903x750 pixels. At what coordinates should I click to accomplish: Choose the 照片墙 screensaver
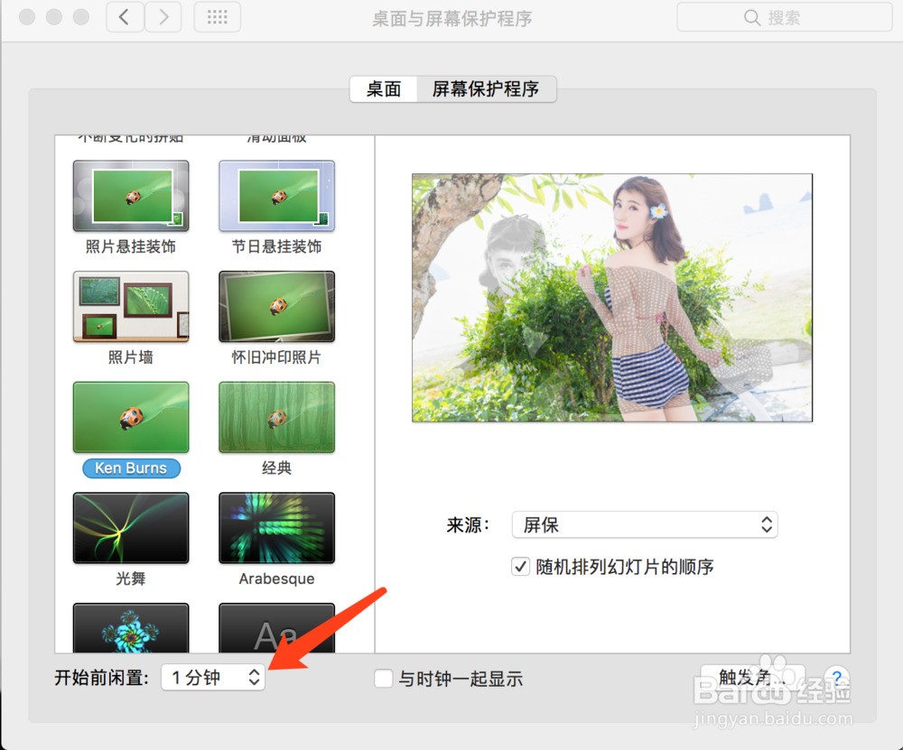(130, 307)
